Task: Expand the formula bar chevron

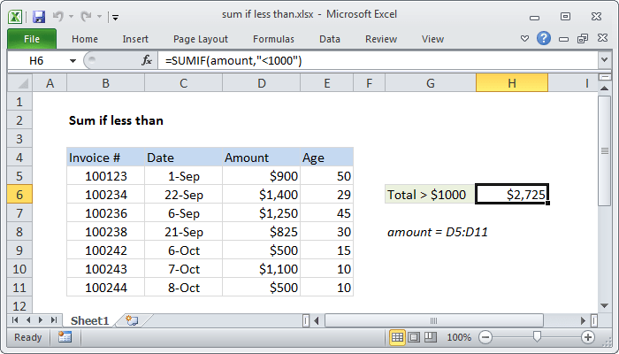Action: coord(604,60)
